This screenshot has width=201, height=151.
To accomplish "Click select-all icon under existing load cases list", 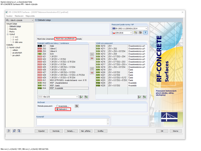I will coord(81,97).
